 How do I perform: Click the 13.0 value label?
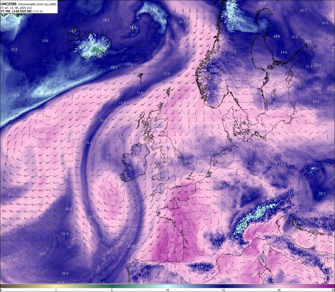point(292,193)
